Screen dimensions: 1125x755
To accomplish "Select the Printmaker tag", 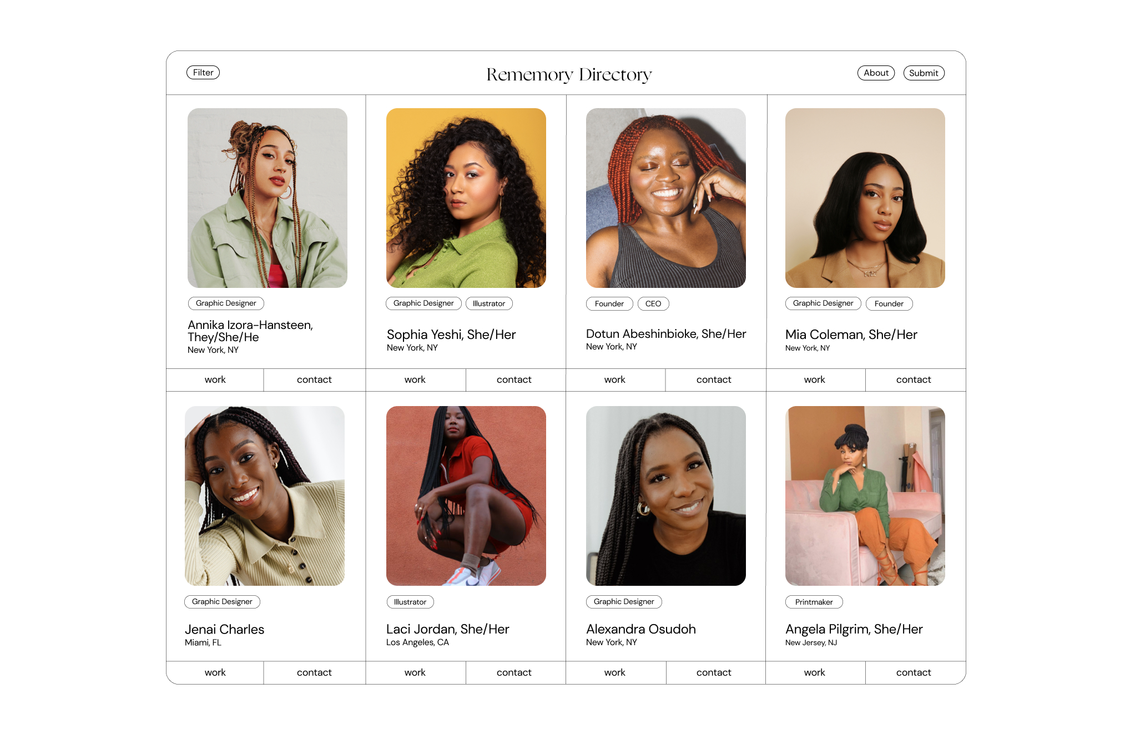I will pyautogui.click(x=814, y=602).
